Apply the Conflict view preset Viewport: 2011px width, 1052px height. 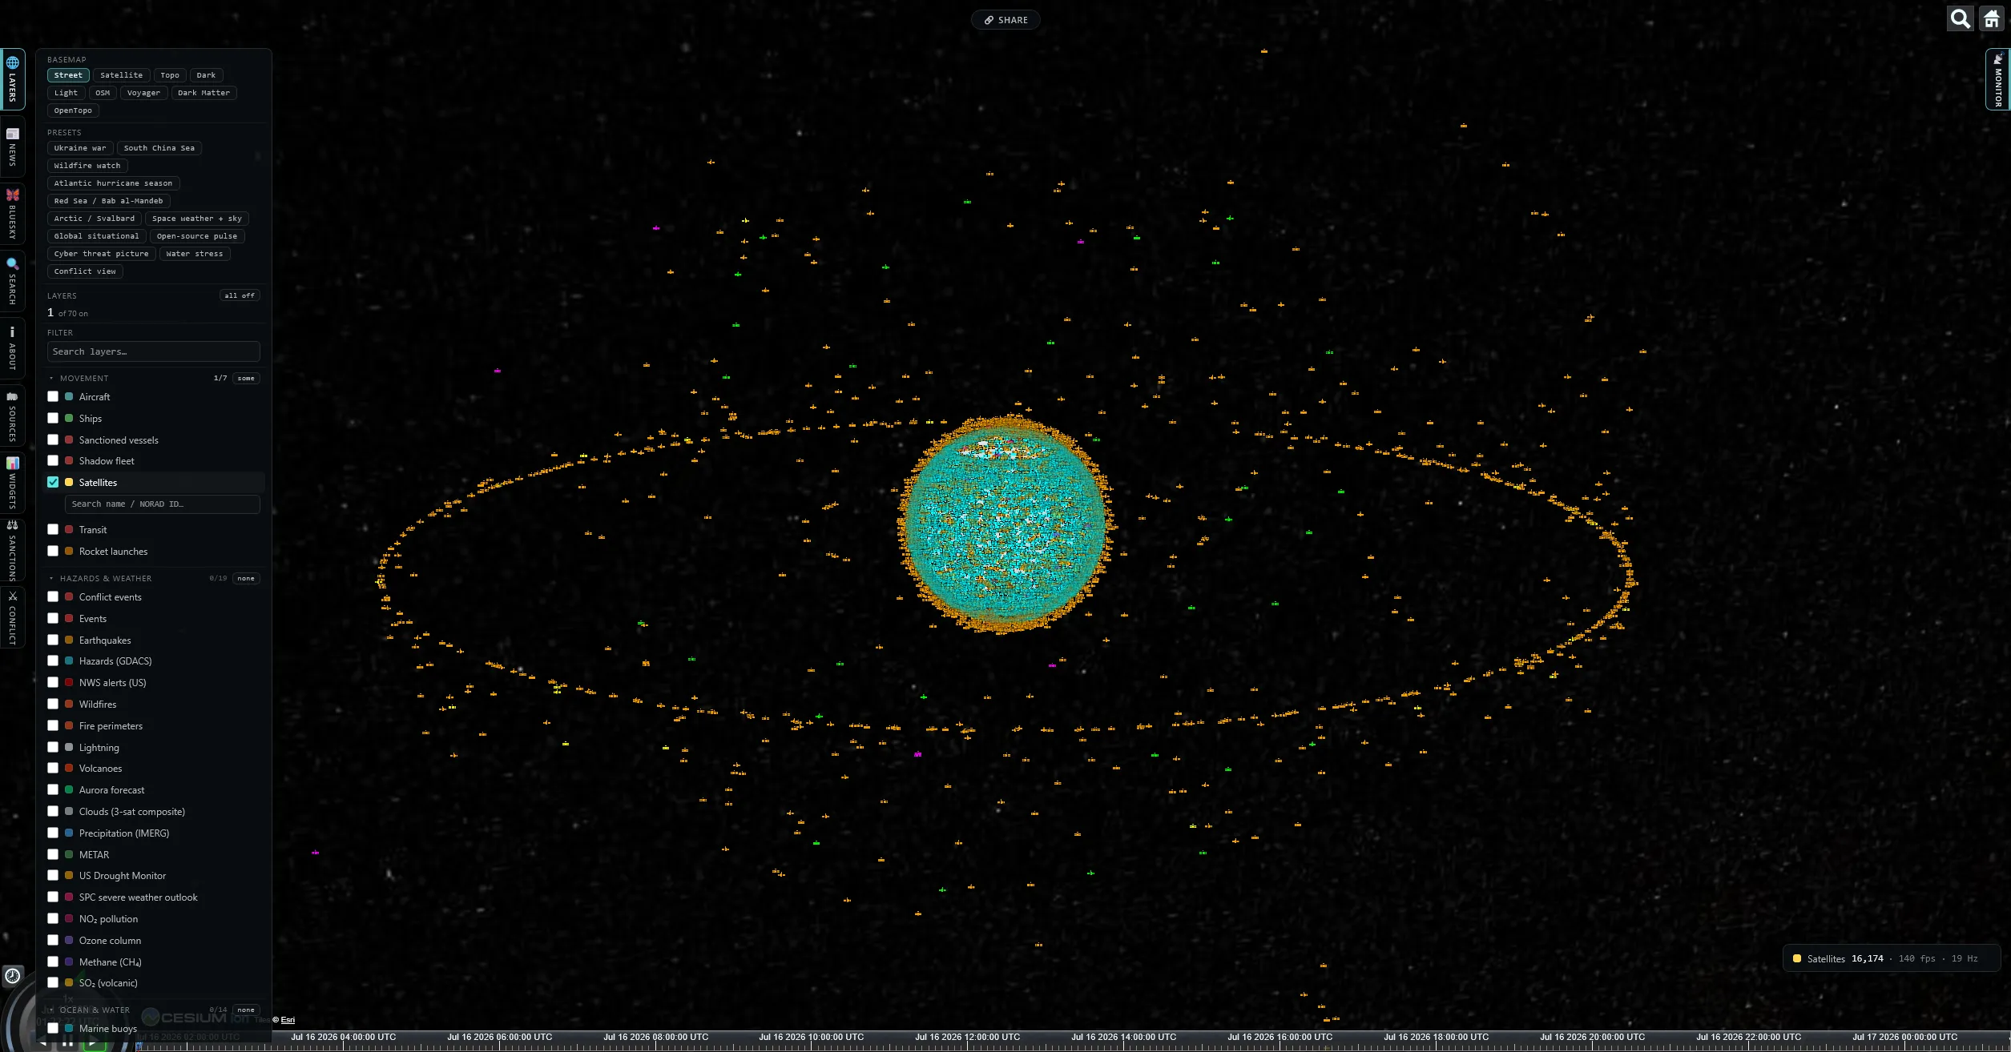[x=85, y=271]
